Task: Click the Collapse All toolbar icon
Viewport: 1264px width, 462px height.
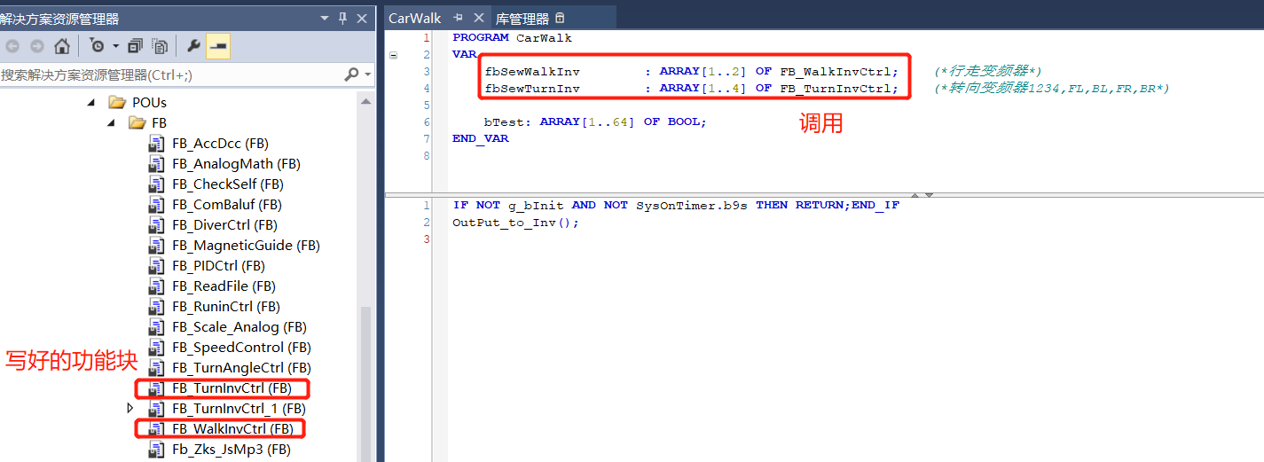Action: 136,46
